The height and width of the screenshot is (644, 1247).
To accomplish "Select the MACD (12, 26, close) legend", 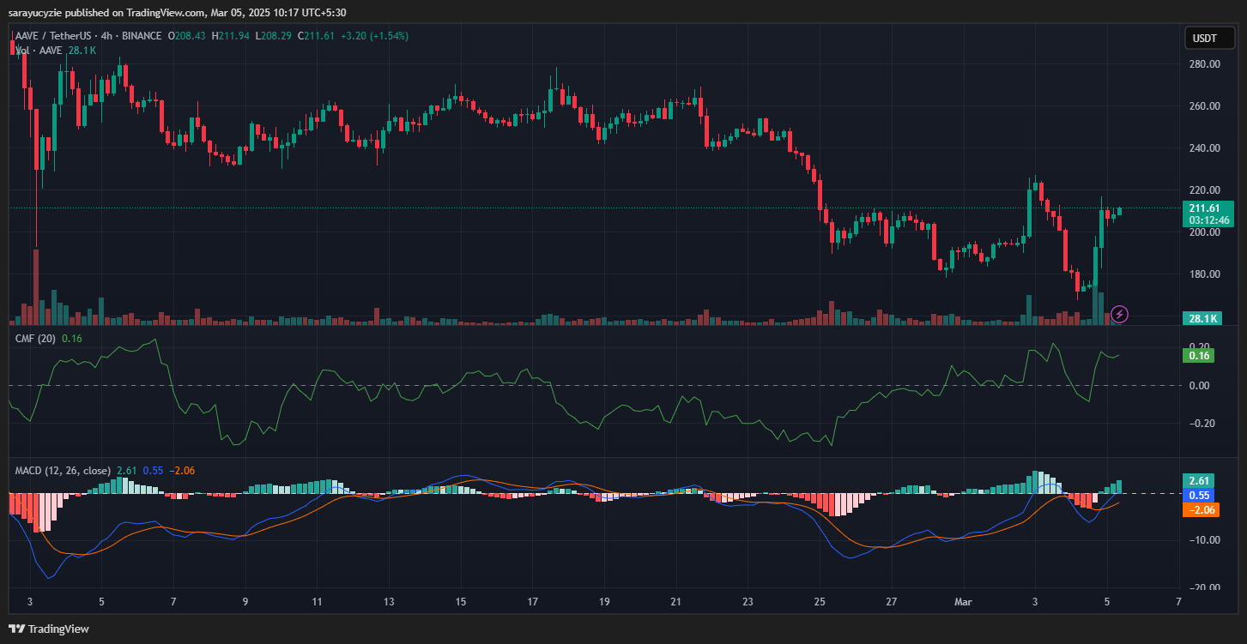I will click(x=63, y=471).
